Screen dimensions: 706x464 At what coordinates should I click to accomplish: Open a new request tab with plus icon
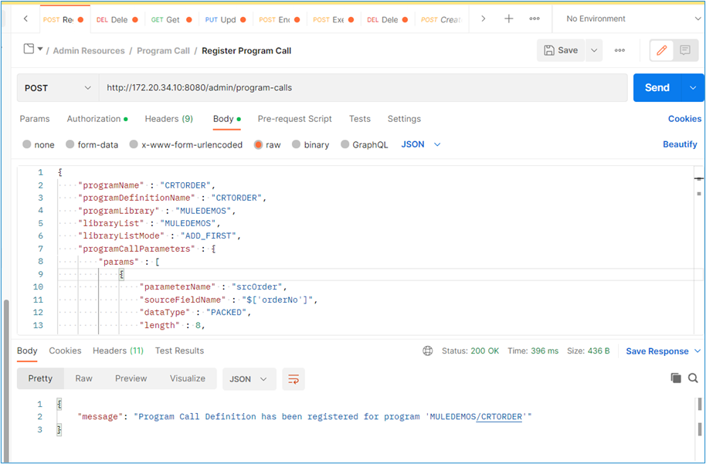pyautogui.click(x=509, y=19)
